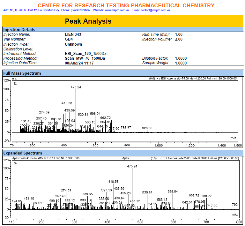Click the Peak Analysis title banner
The height and width of the screenshot is (226, 245).
tap(88, 21)
